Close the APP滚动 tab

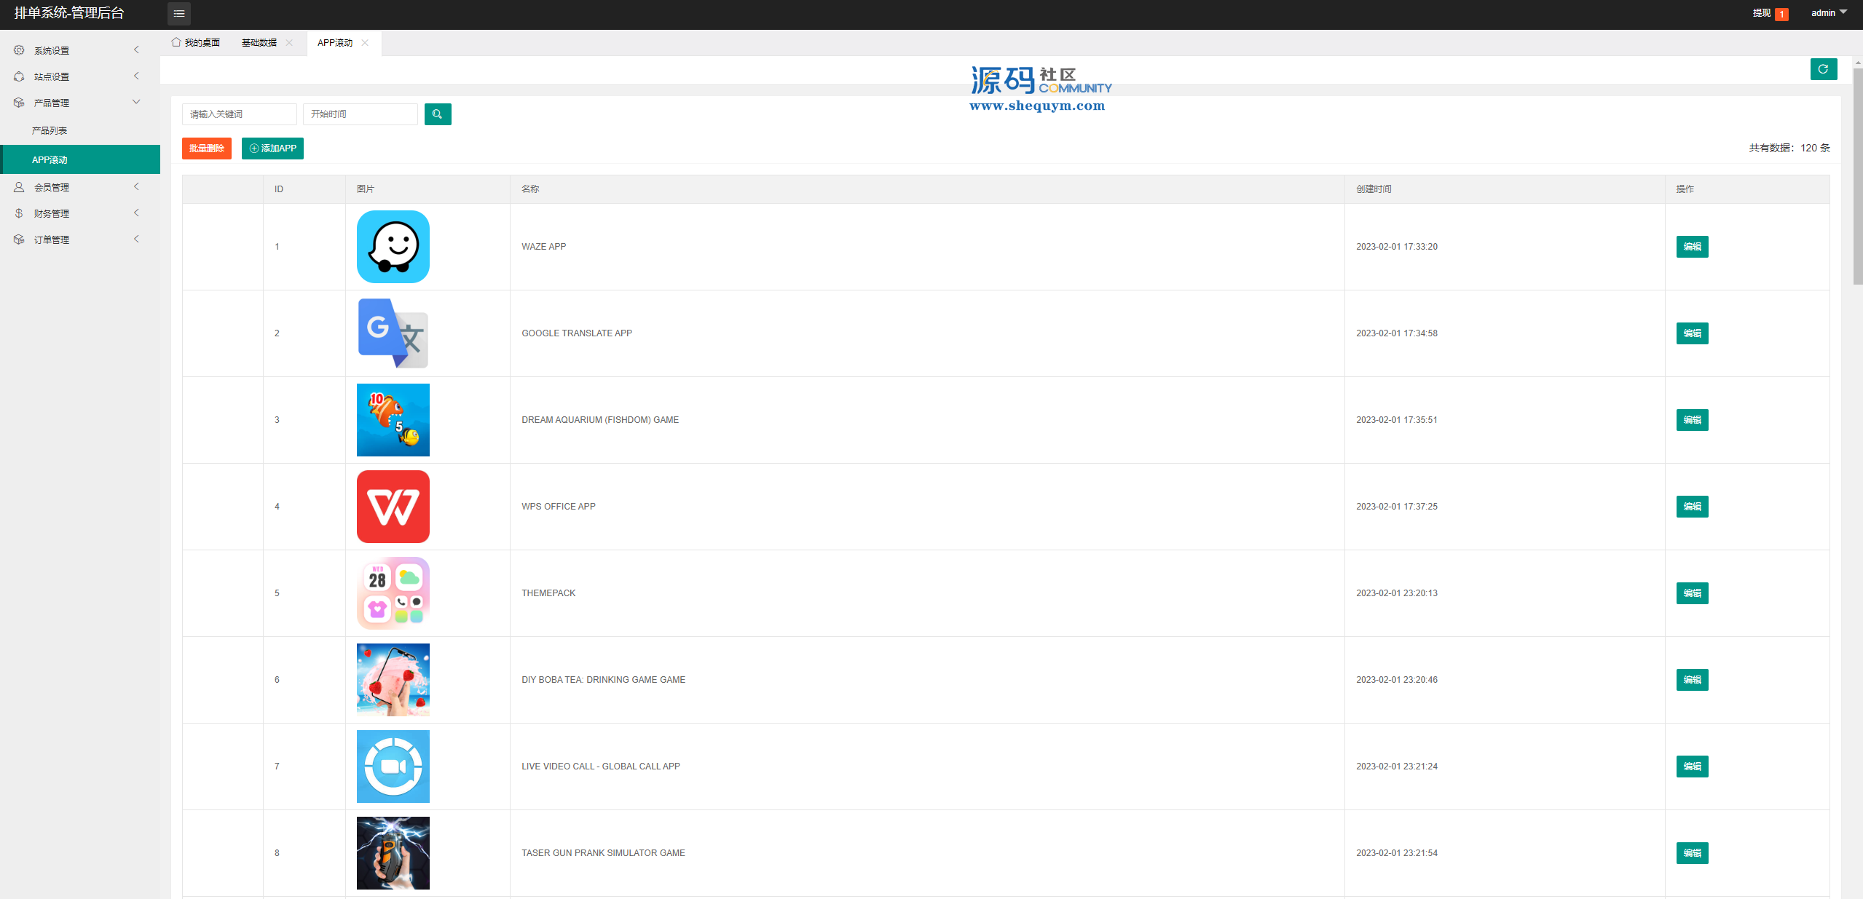point(365,43)
